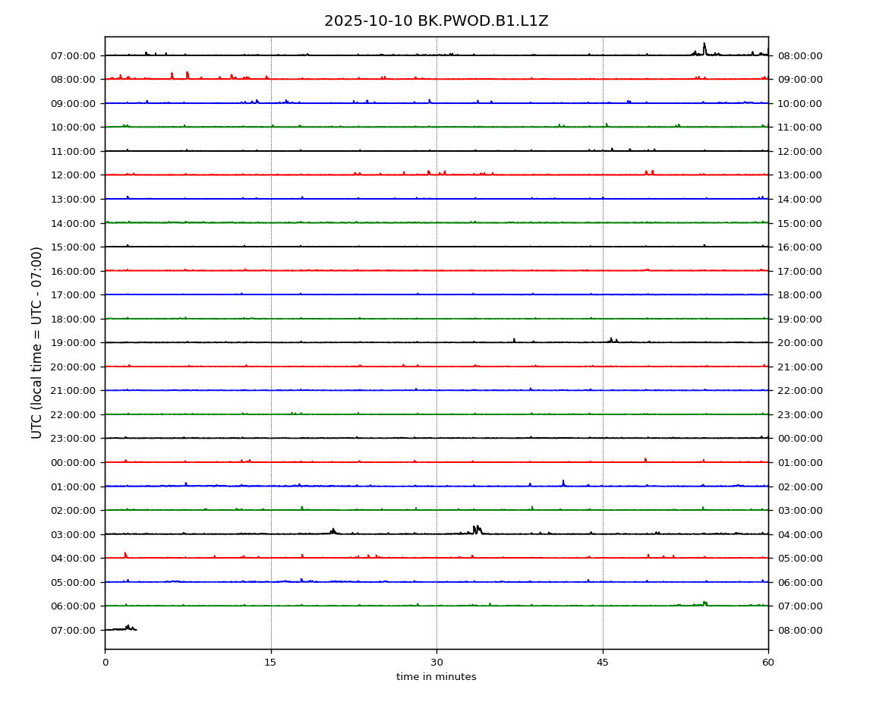
Task: Select the 15 tick on the minutes axis
Action: 270,662
